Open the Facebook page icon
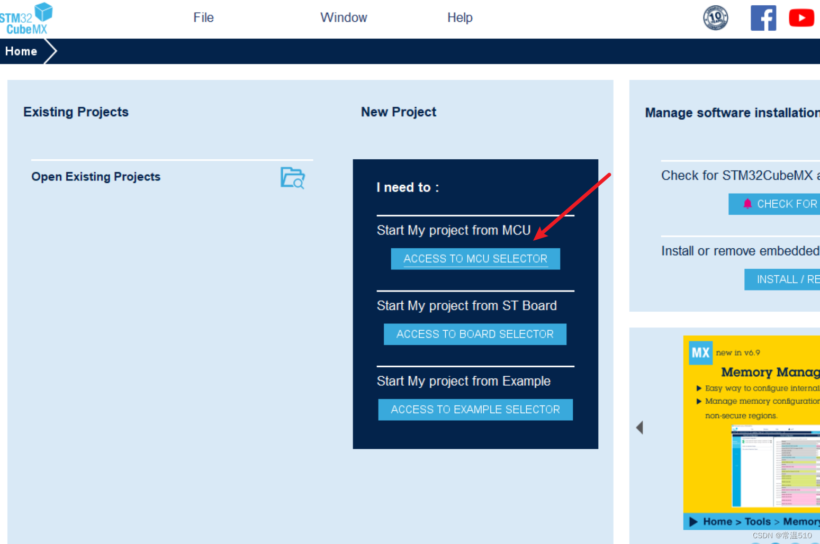 pos(763,18)
